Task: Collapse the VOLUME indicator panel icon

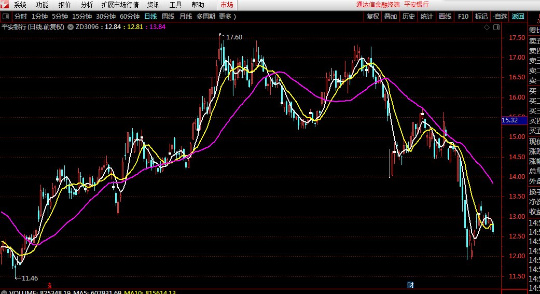Action: [x=4, y=293]
